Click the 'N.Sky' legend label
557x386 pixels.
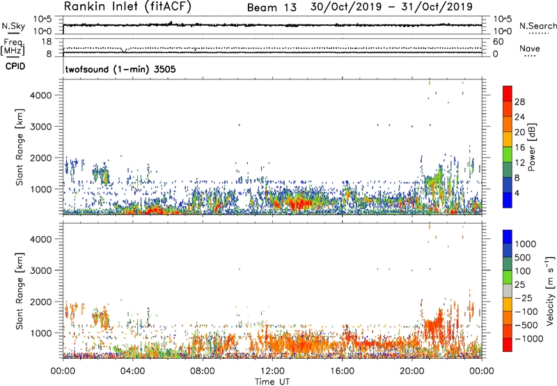tap(13, 26)
